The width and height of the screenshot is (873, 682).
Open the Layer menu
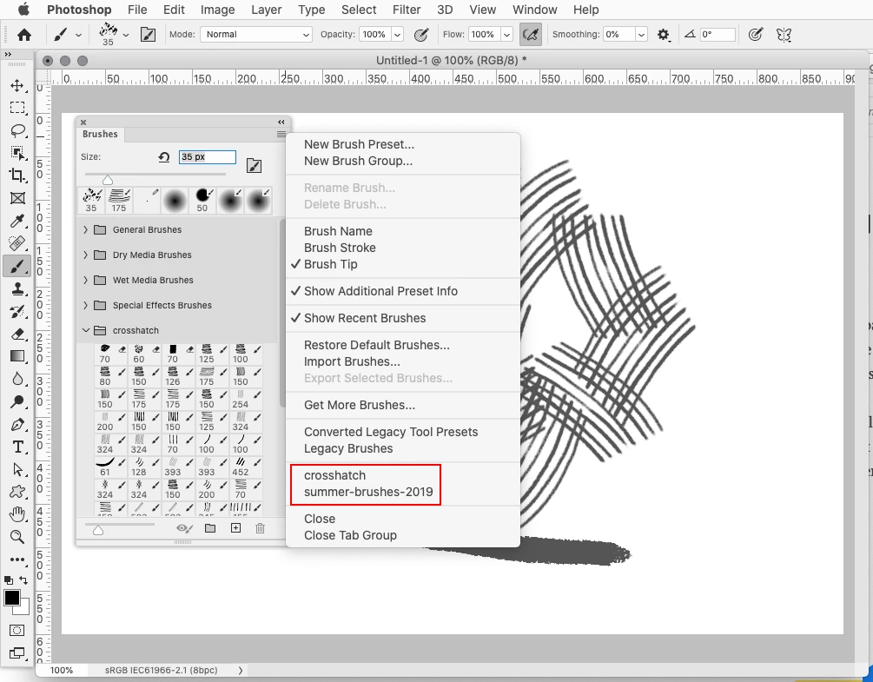[x=266, y=10]
